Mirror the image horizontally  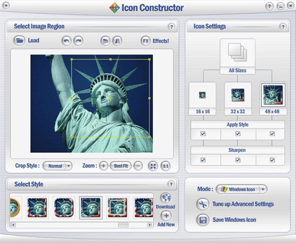point(117,41)
